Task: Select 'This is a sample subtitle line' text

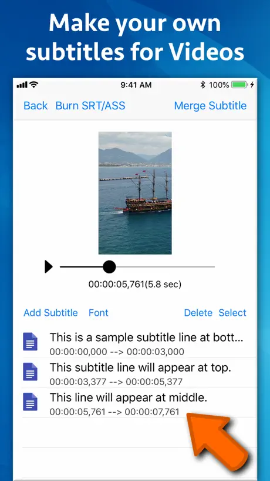Action: (x=146, y=338)
